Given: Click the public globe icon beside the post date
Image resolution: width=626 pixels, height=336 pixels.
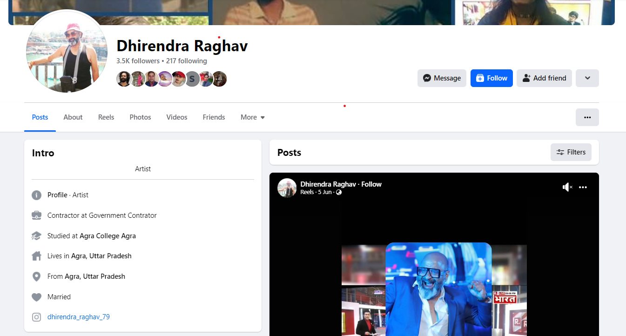Looking at the screenshot, I should click(x=339, y=192).
